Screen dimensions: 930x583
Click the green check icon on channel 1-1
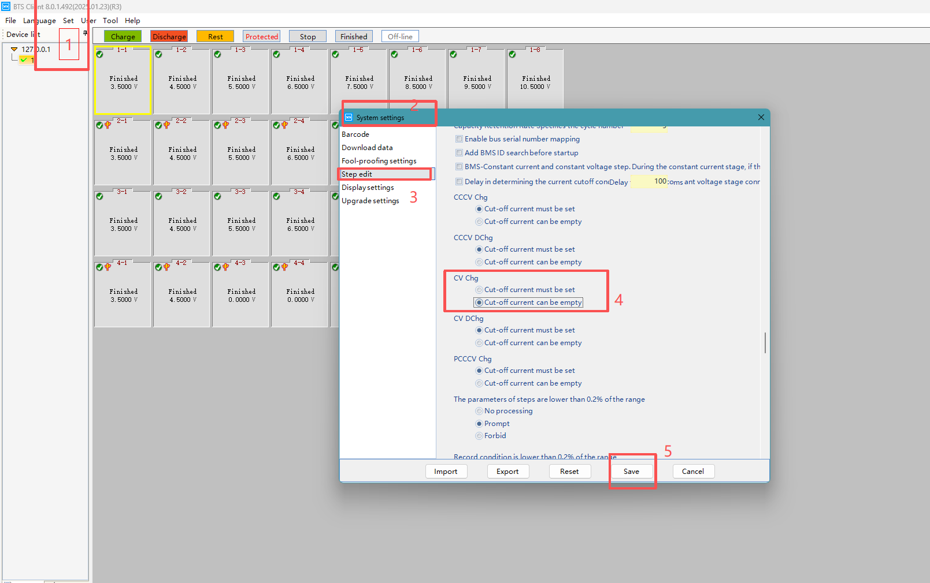click(99, 54)
